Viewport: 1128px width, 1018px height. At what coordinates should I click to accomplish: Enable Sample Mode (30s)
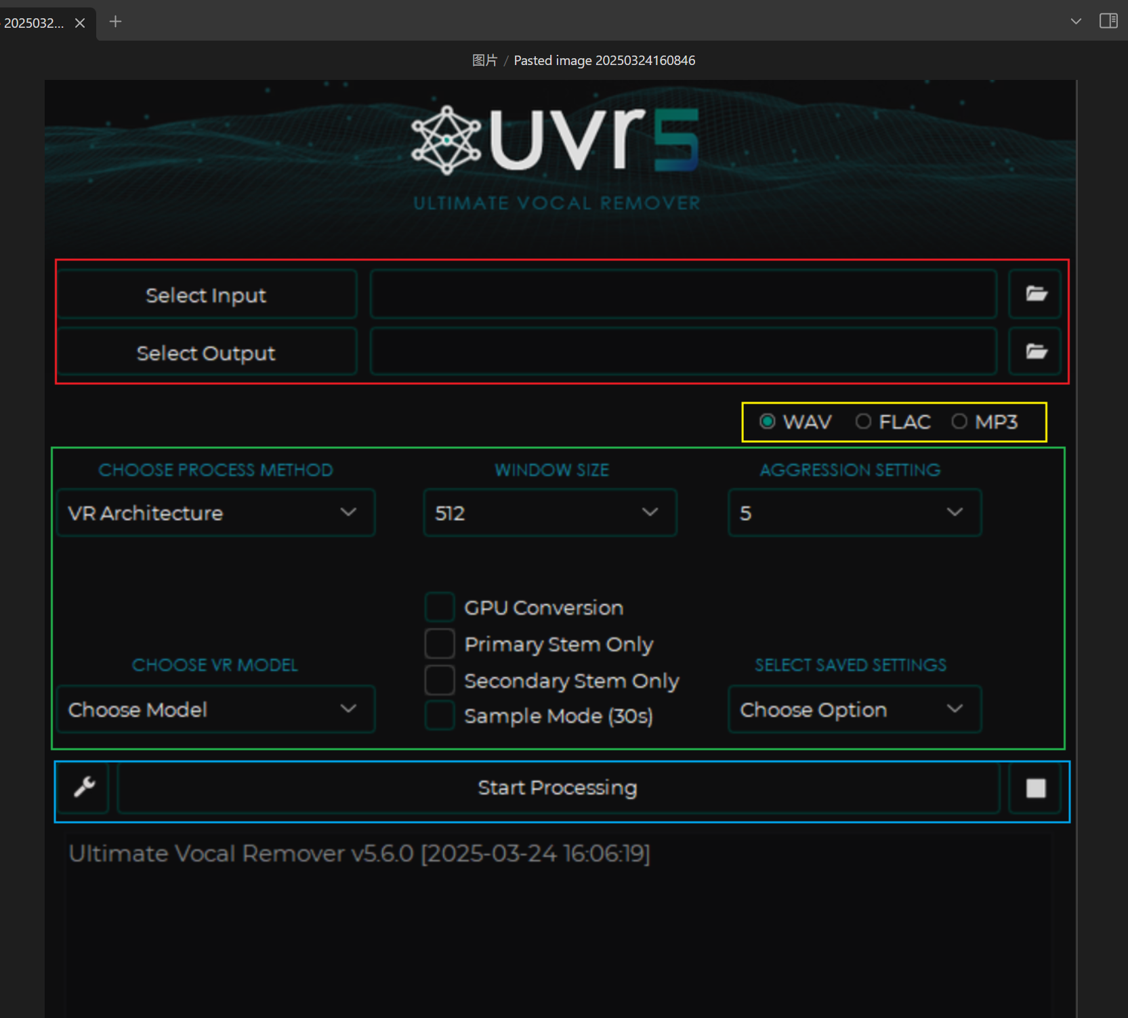coord(440,715)
